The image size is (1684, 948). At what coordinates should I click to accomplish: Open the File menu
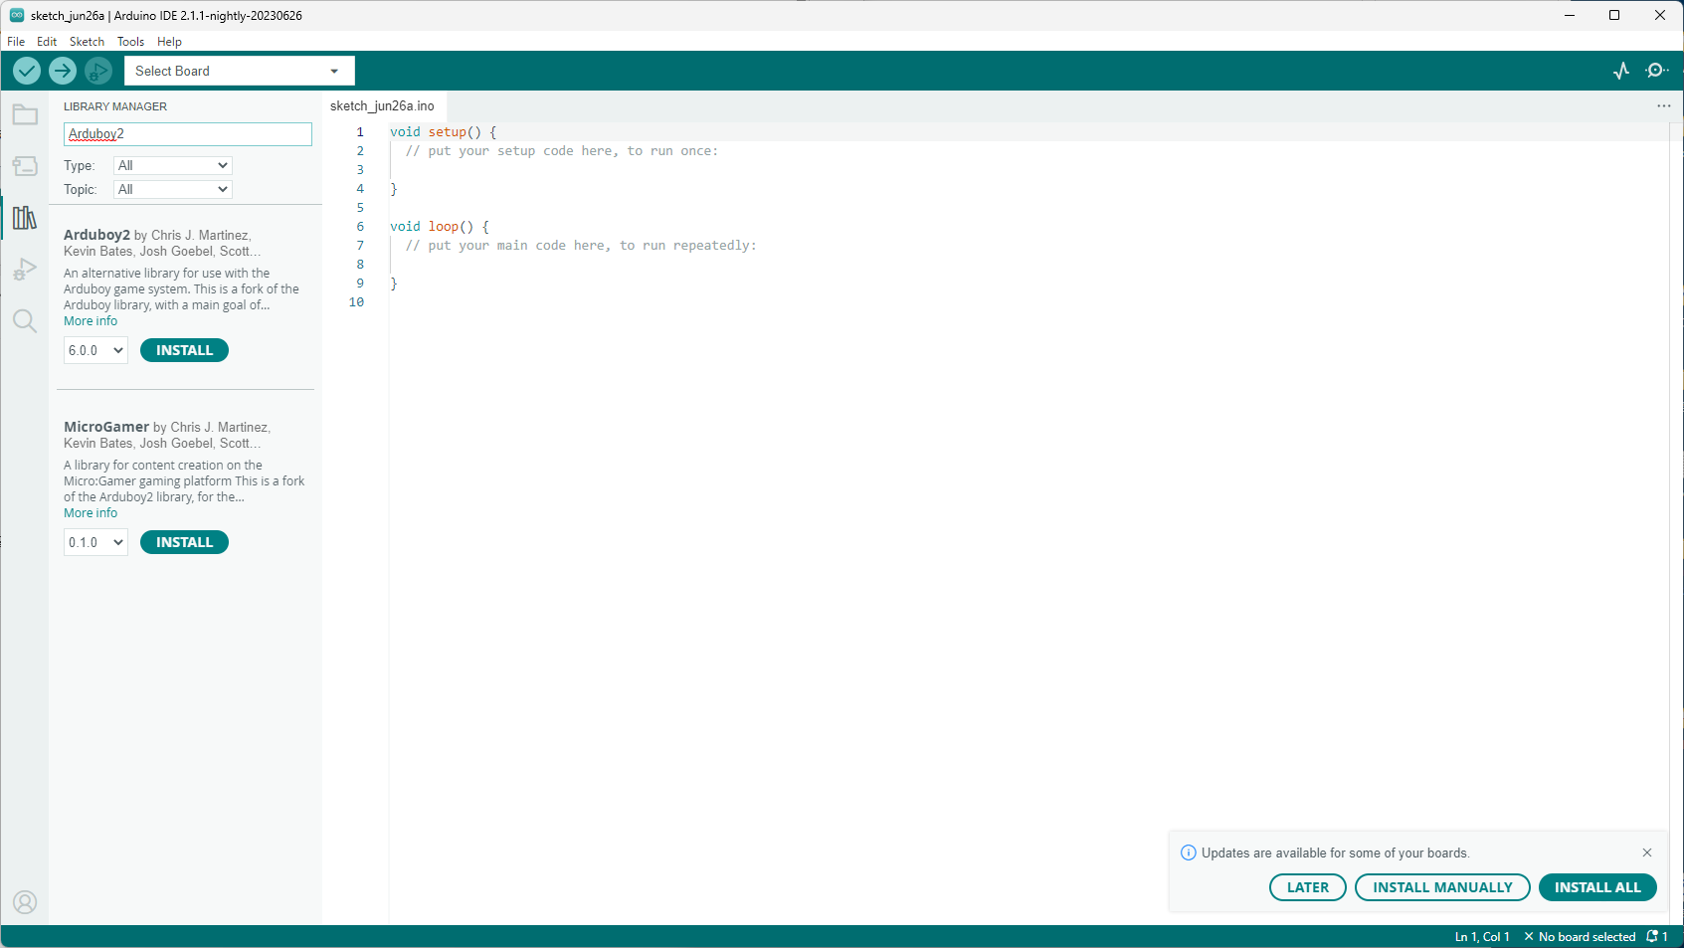[x=16, y=42]
